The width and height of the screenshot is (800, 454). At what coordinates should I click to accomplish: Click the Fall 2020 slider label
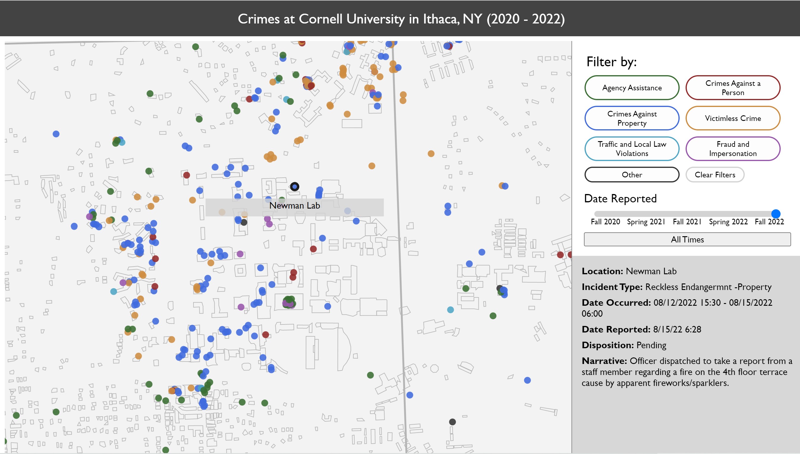tap(605, 222)
